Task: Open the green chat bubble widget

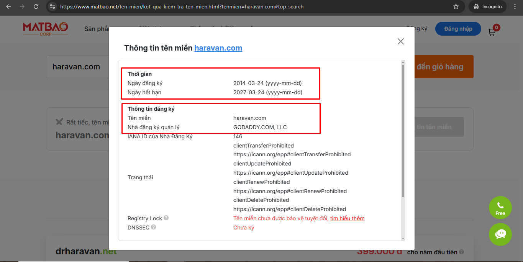Action: 500,234
